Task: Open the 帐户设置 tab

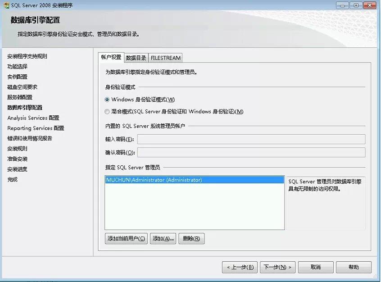Action: pos(111,57)
